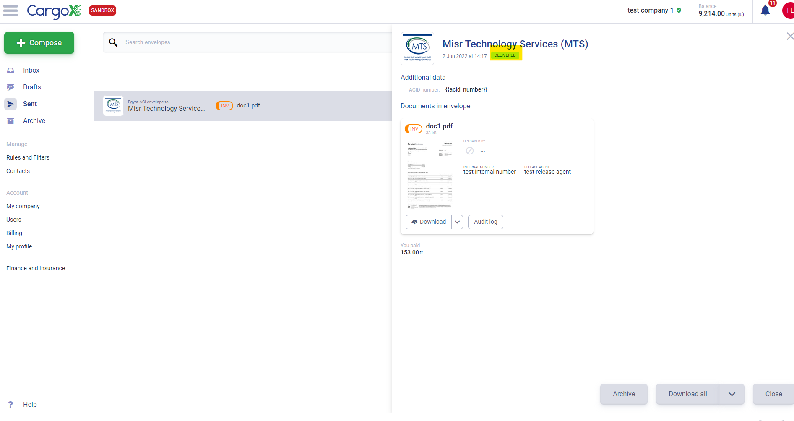
Task: Open the user avatar in top bar
Action: [x=789, y=10]
